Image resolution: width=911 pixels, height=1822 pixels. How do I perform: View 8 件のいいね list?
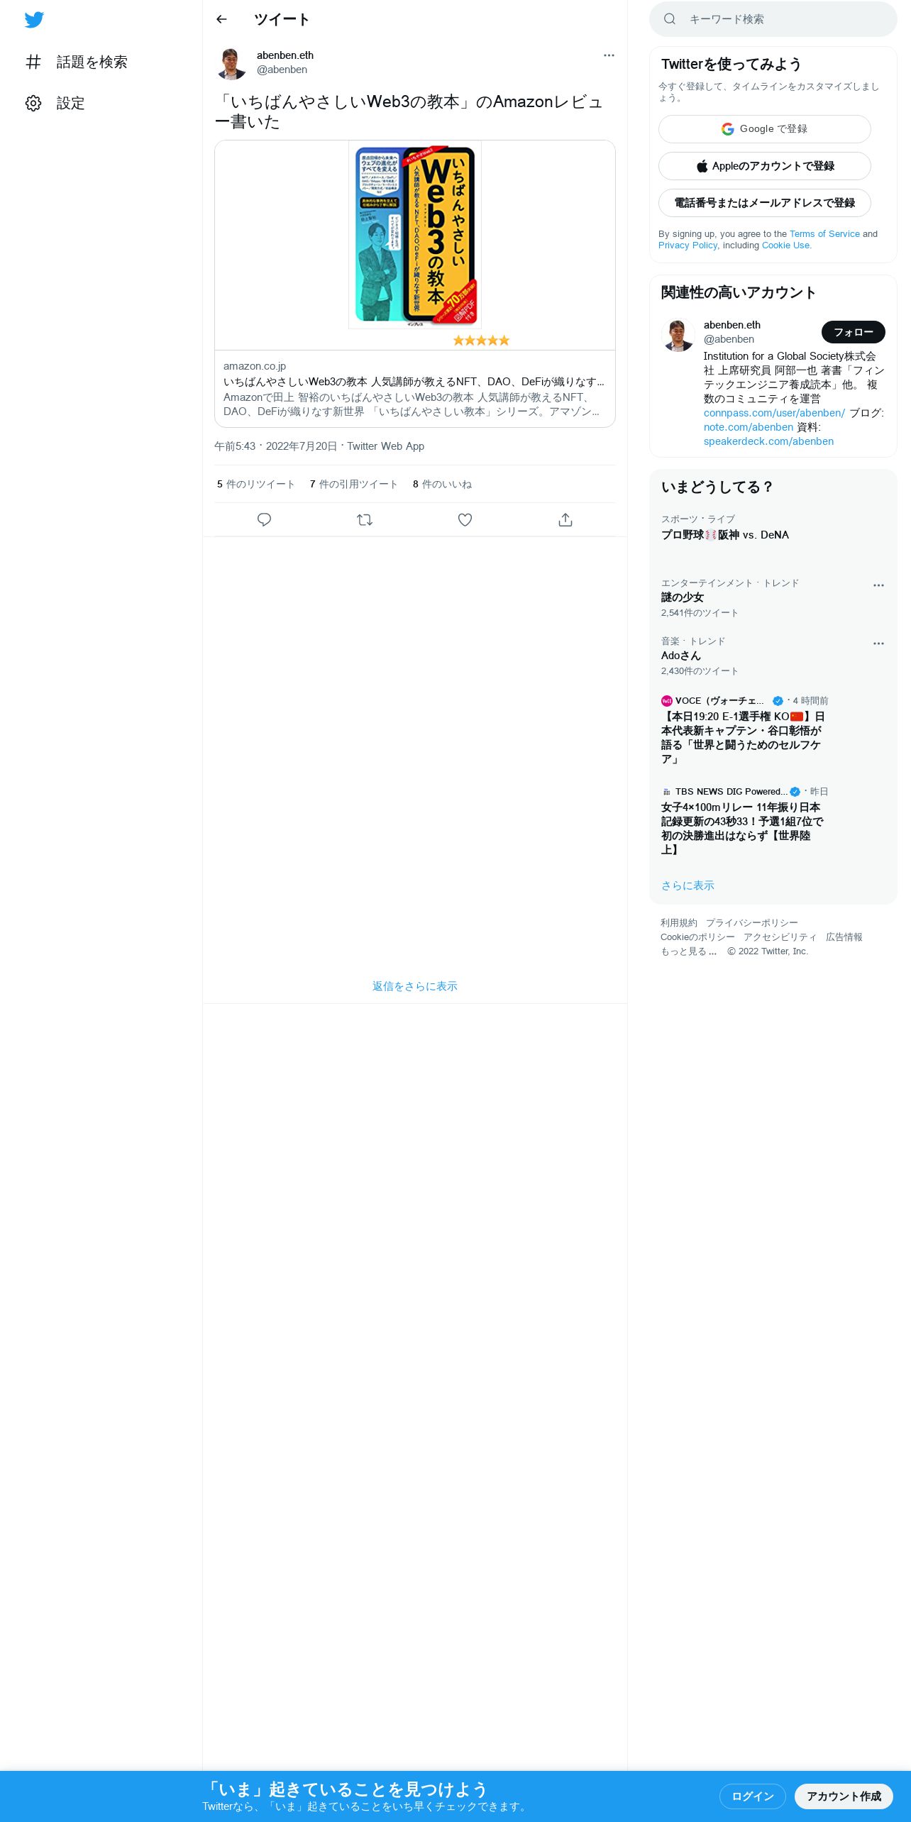[442, 484]
